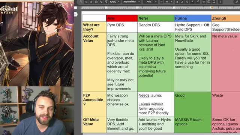Select the red Arle header cell
This screenshot has width=240, height=135.
[122, 18]
